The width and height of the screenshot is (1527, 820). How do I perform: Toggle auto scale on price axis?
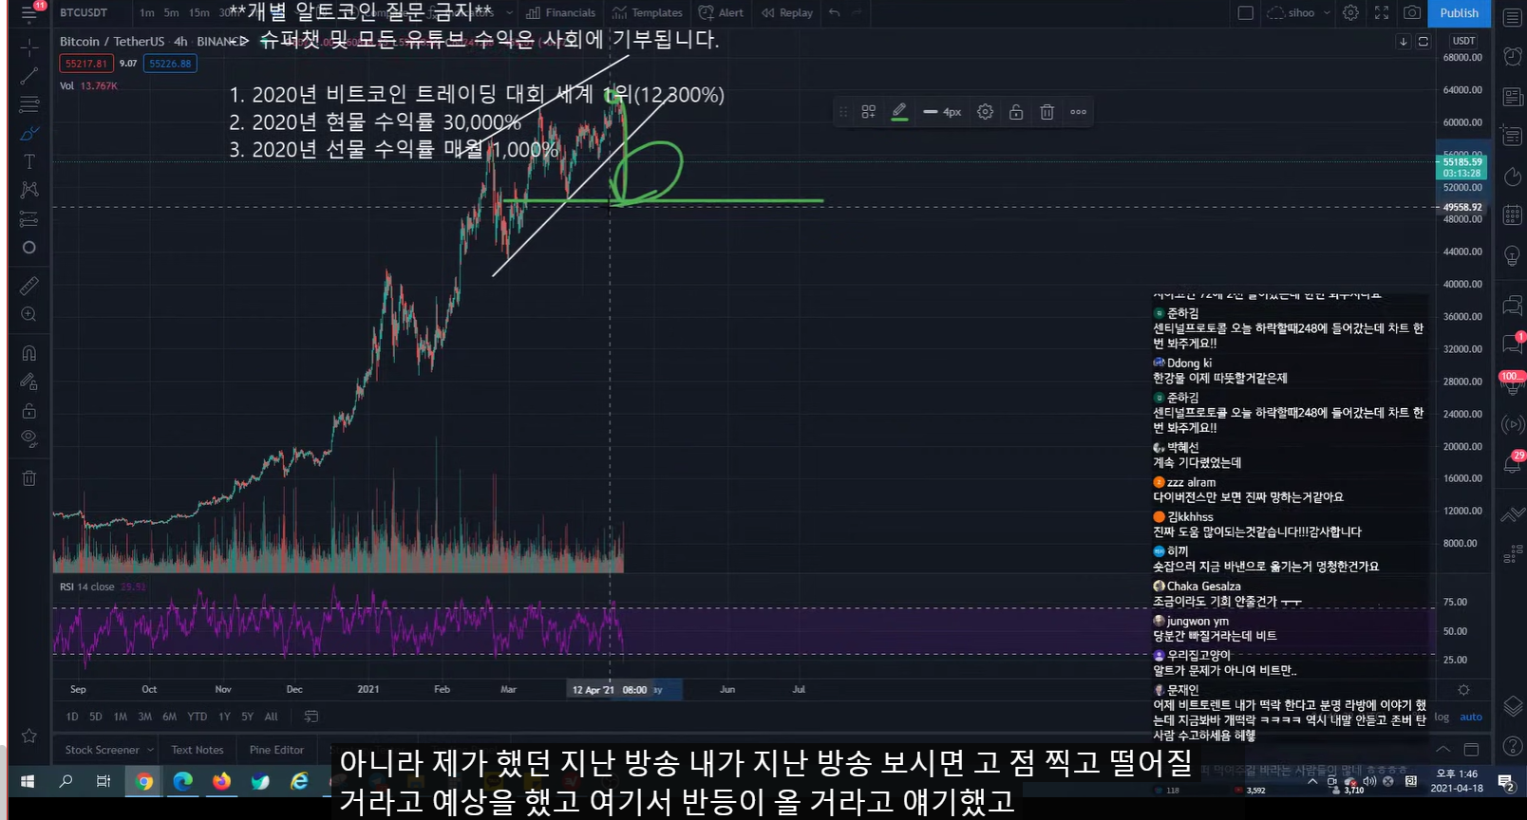pyautogui.click(x=1471, y=717)
